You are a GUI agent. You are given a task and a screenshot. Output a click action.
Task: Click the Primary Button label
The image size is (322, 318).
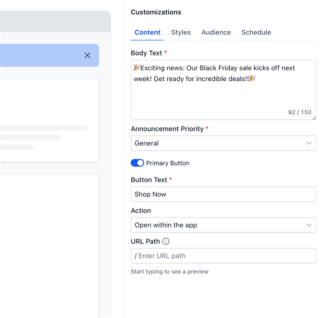point(168,163)
